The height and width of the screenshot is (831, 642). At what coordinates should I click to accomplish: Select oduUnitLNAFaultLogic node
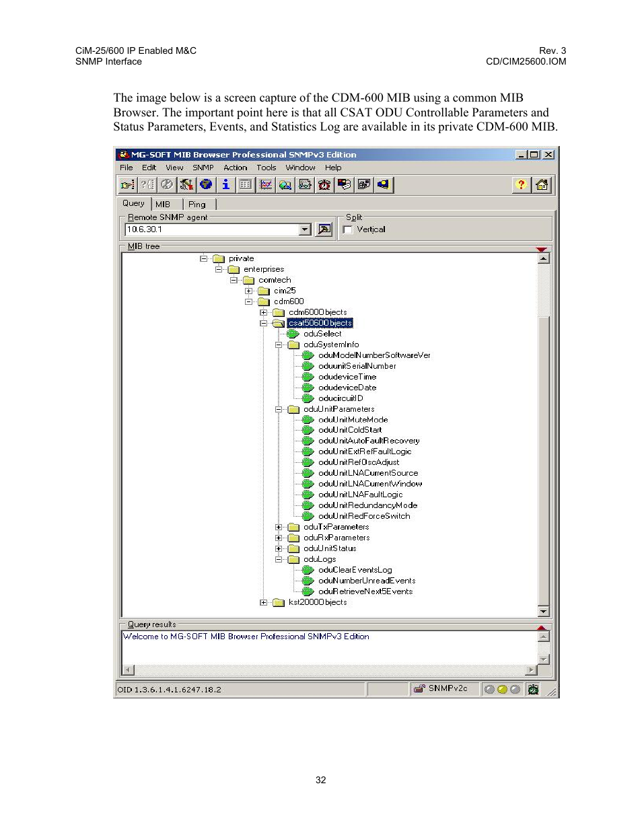(x=360, y=495)
